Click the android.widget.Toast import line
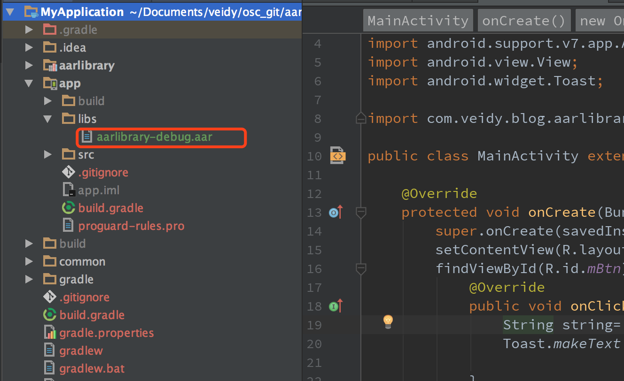This screenshot has height=381, width=624. [x=485, y=81]
